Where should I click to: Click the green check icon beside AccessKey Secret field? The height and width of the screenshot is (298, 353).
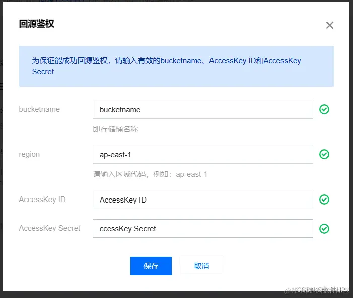tap(324, 229)
